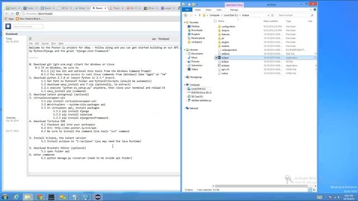
Task: Click the Search downloads field
Action: pos(28,26)
